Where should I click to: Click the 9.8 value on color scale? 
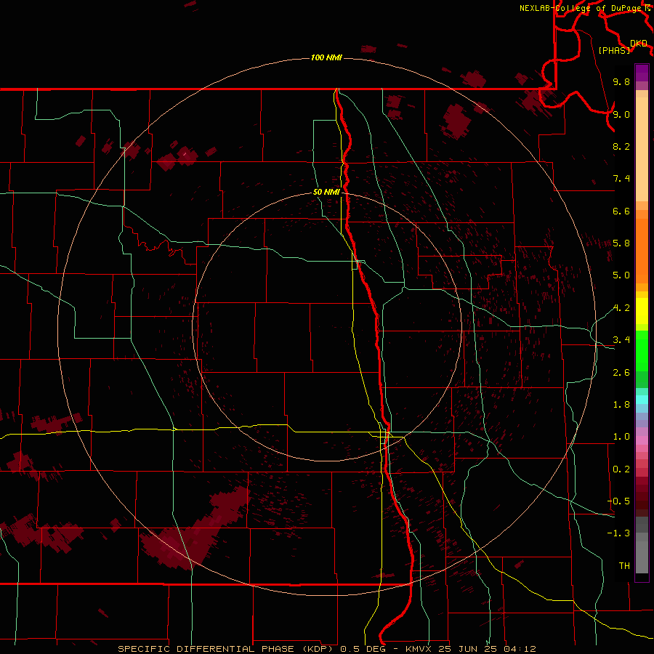[621, 82]
